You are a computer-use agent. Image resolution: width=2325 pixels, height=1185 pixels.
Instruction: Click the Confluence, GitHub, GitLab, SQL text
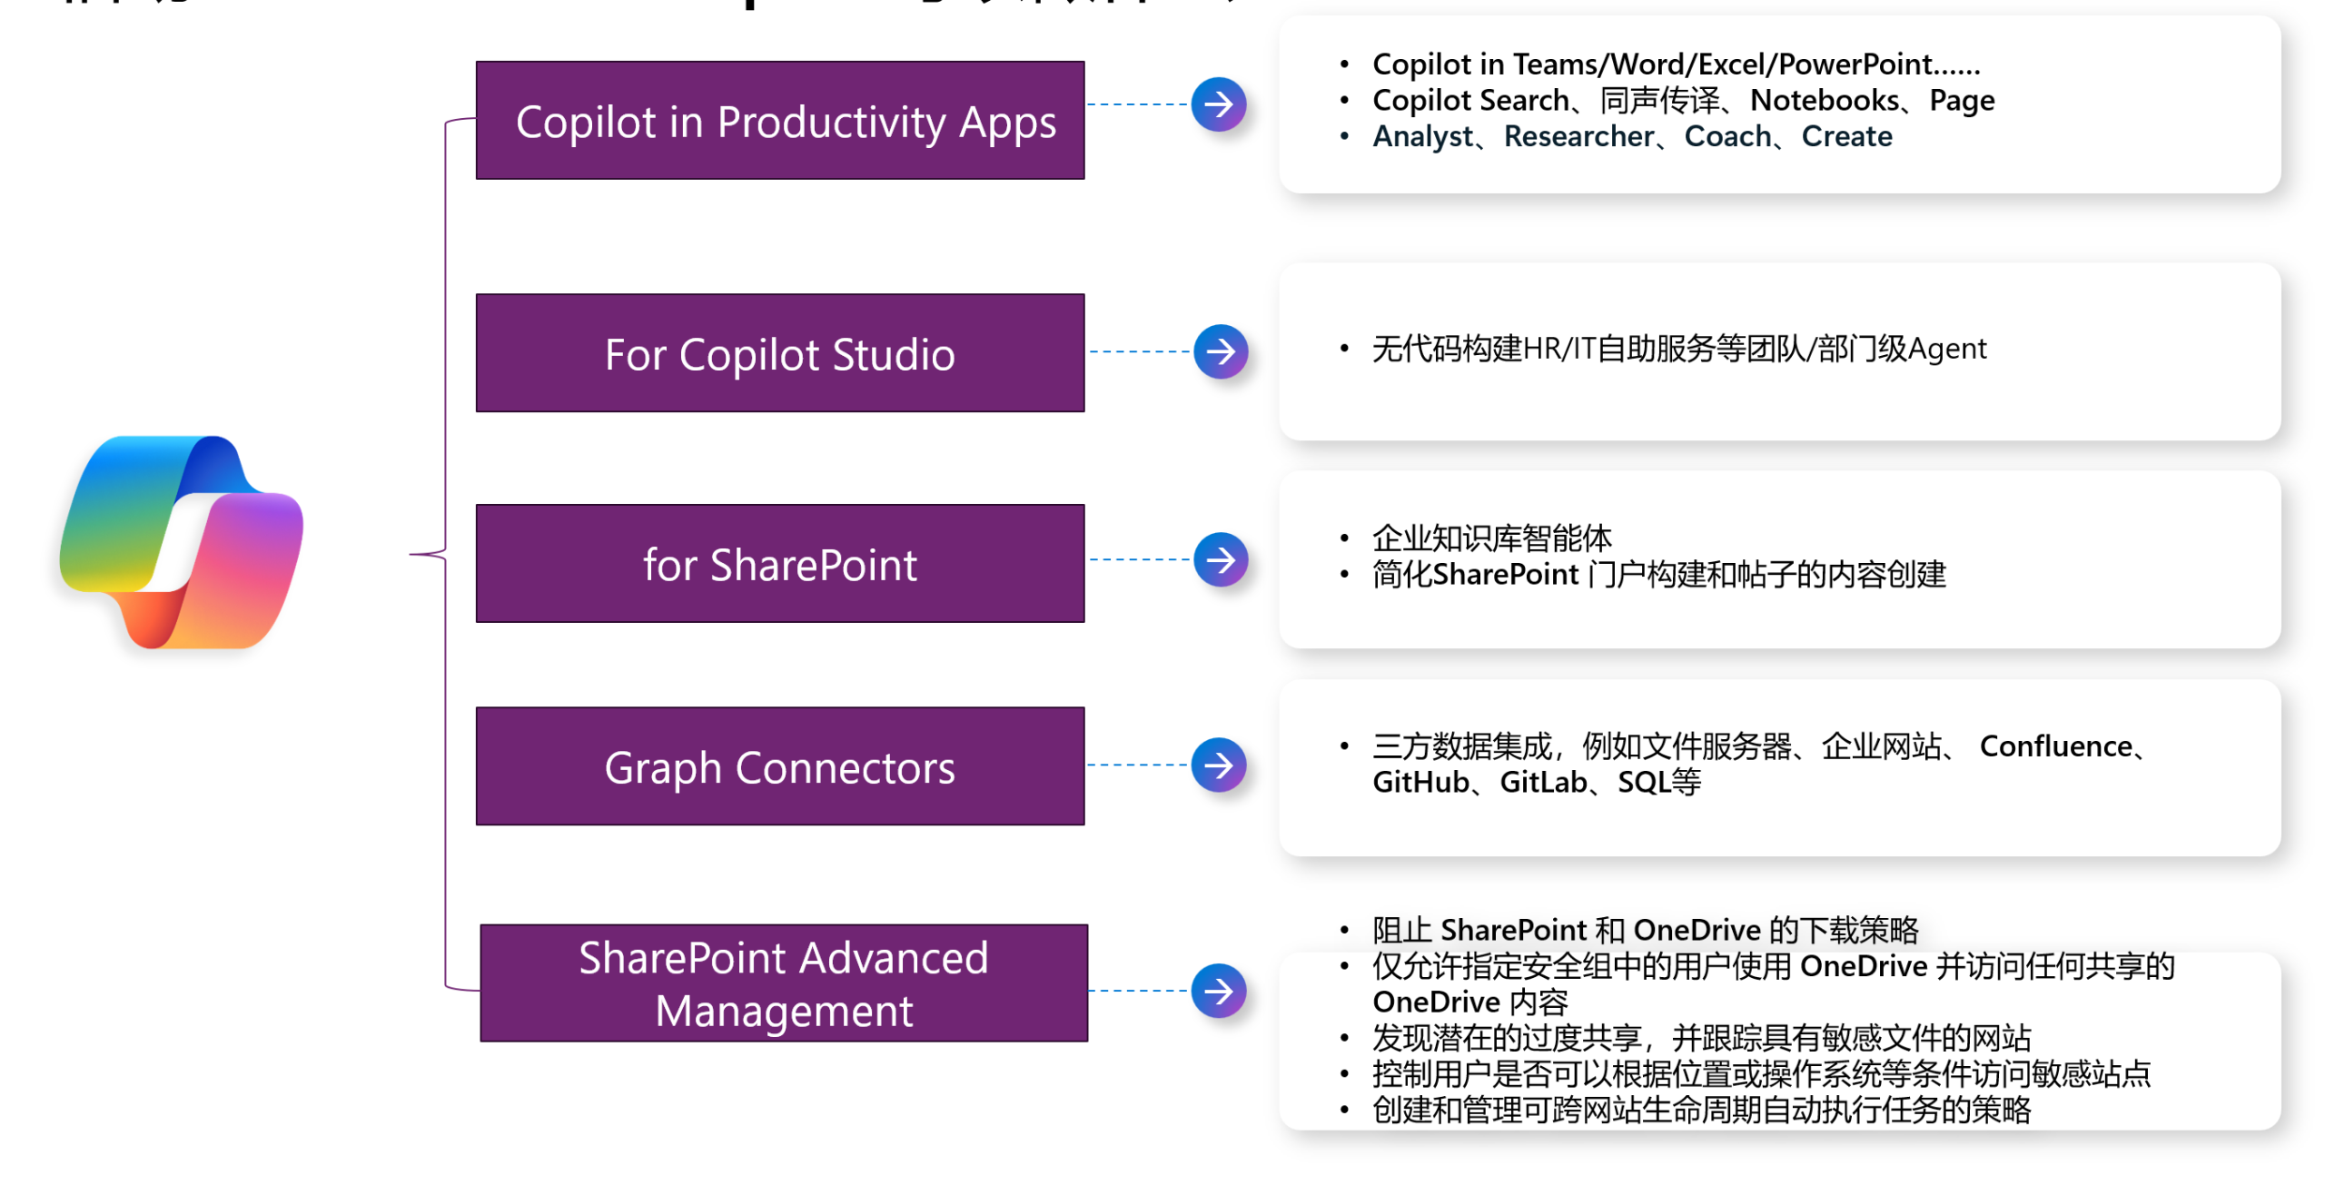pyautogui.click(x=1535, y=781)
